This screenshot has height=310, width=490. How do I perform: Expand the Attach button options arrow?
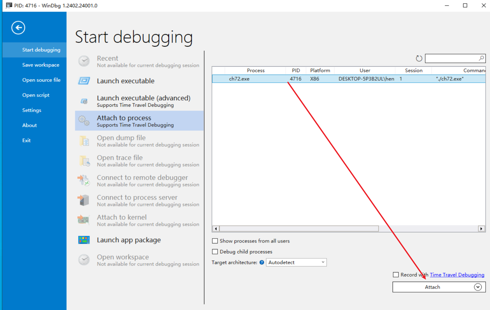point(477,287)
